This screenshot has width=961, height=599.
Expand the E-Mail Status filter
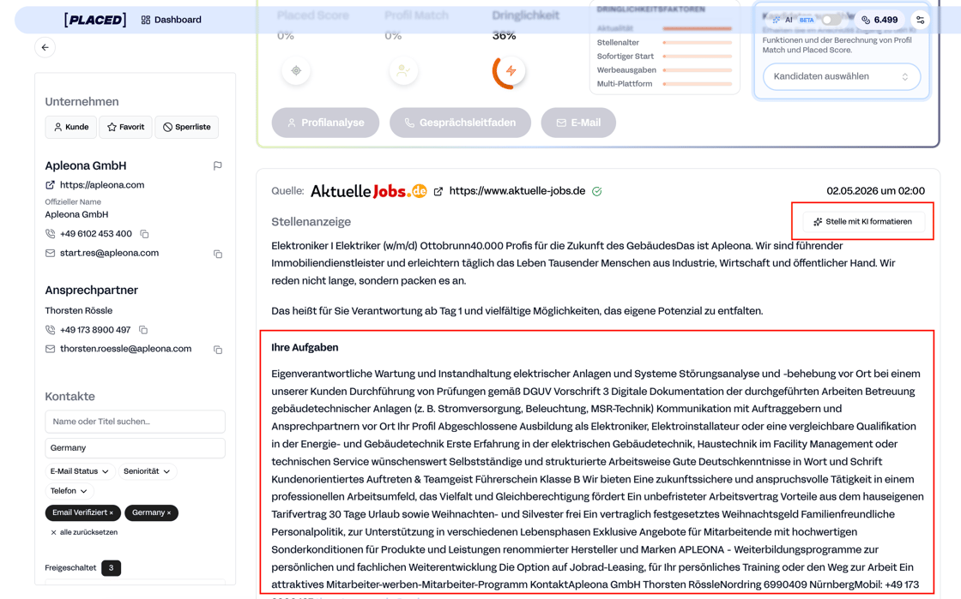(80, 471)
